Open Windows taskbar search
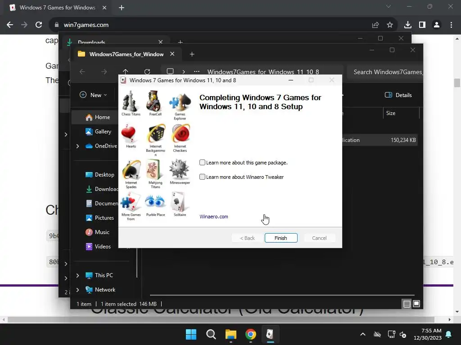 211,334
